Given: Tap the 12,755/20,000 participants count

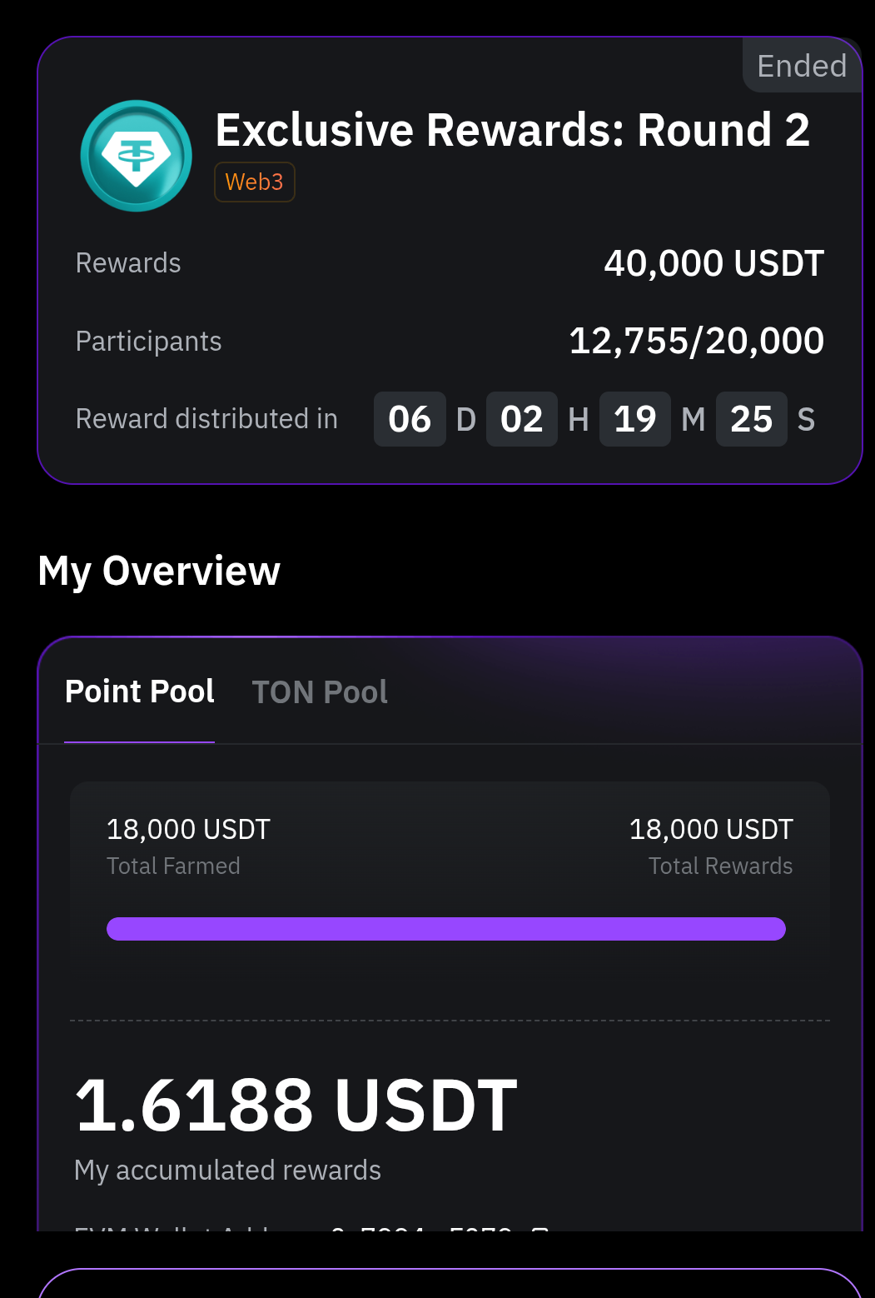Looking at the screenshot, I should pos(696,341).
